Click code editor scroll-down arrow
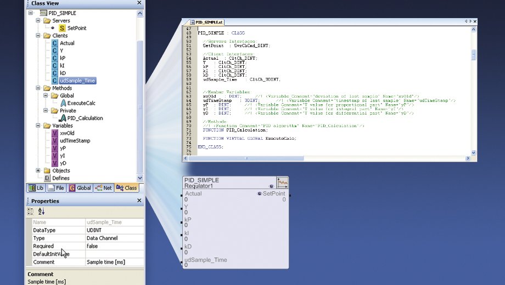 point(473,152)
